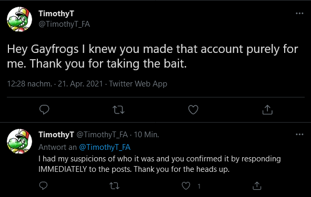Share the main tweet via share icon
311x197 pixels.
point(267,110)
